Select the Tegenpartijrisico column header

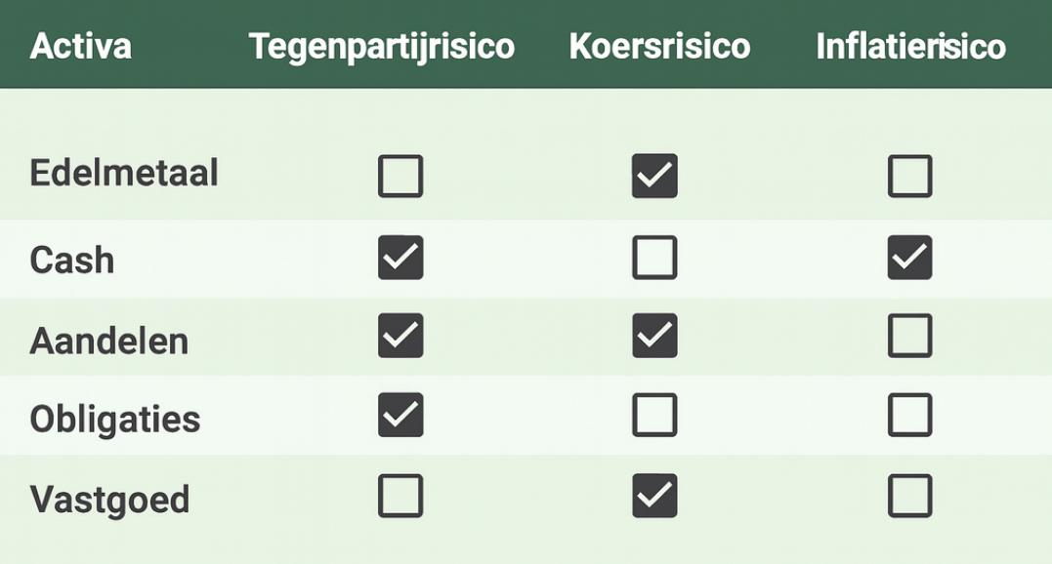click(x=382, y=46)
